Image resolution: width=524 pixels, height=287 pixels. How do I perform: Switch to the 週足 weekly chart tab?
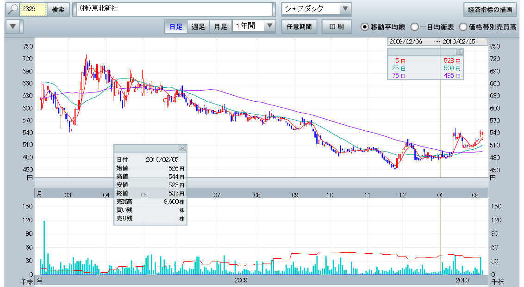[x=198, y=27]
